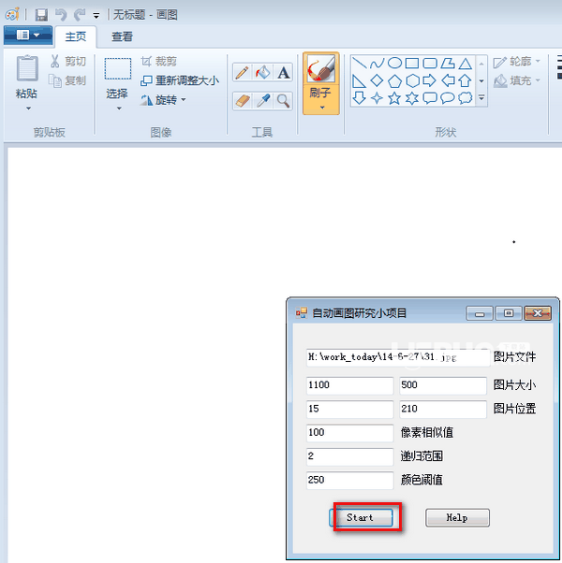Pick the Oval shape

pos(394,63)
